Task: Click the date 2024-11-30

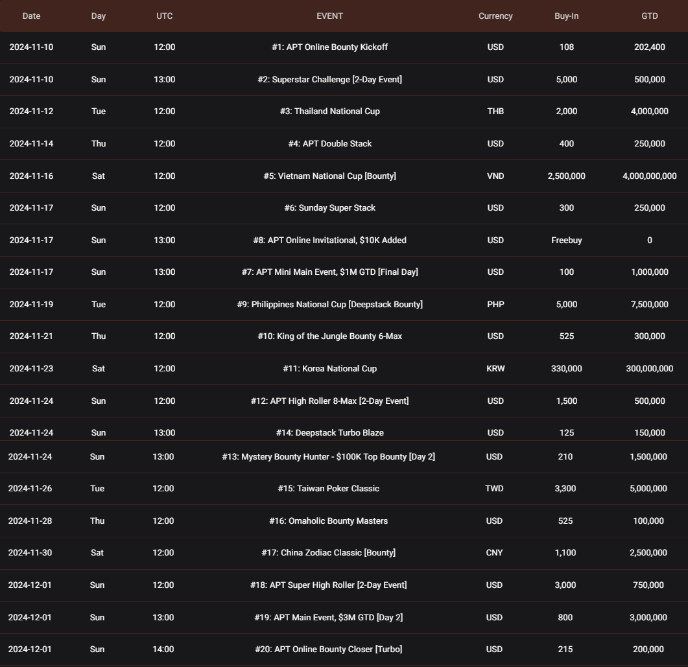Action: [x=30, y=552]
